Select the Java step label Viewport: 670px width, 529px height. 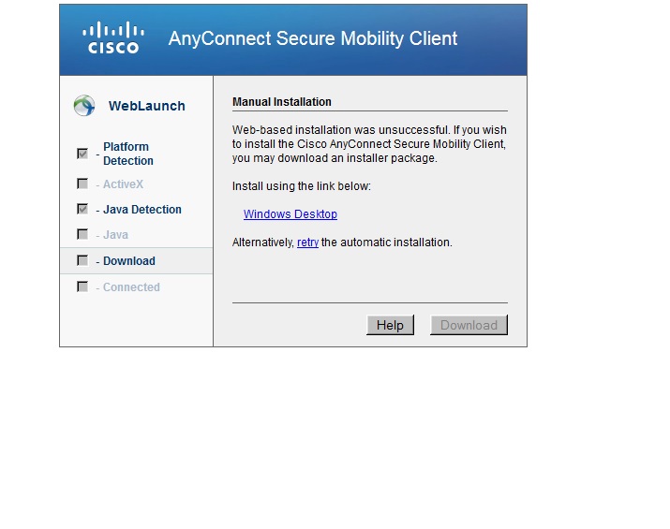[115, 234]
